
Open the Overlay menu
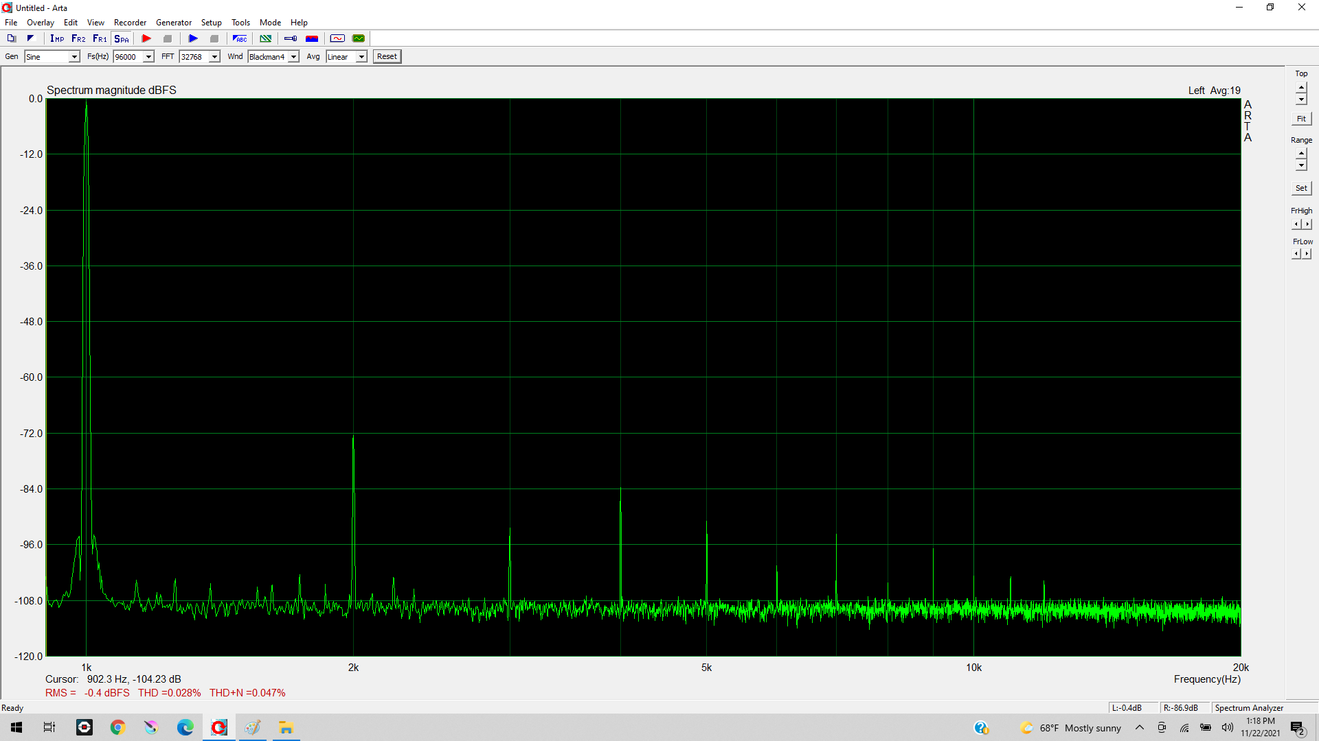tap(41, 23)
